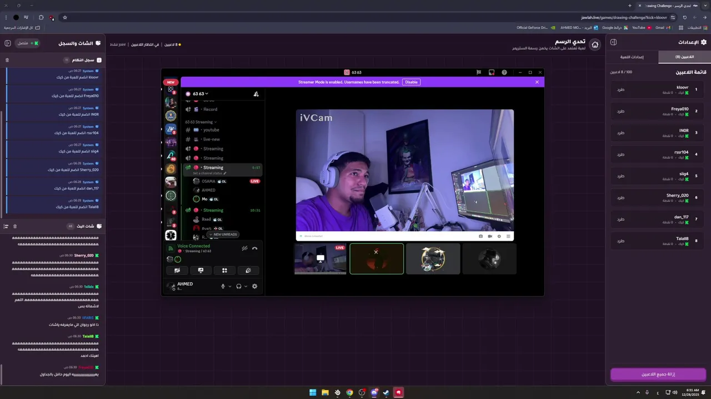Disable Discord Streamer Mode

[x=411, y=82]
